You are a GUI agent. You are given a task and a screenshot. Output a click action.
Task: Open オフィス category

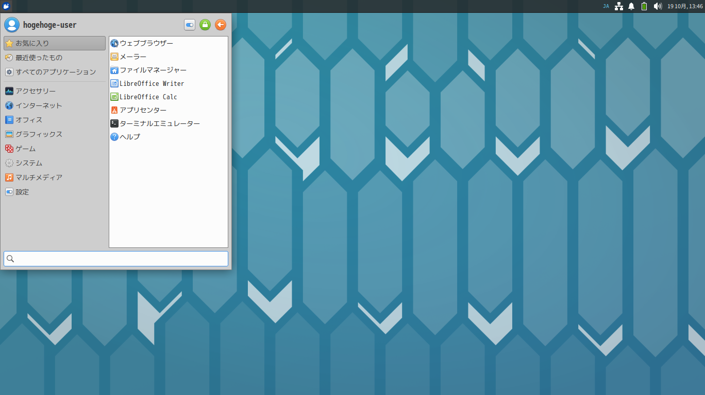55,120
